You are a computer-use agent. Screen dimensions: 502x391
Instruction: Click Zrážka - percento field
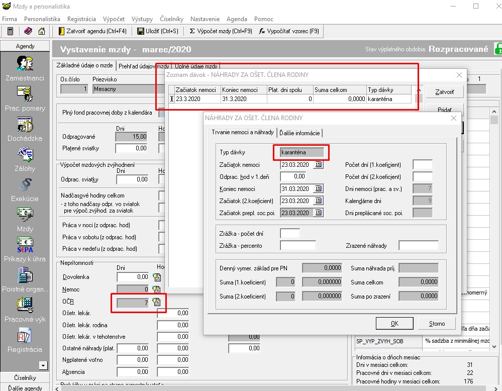(298, 246)
